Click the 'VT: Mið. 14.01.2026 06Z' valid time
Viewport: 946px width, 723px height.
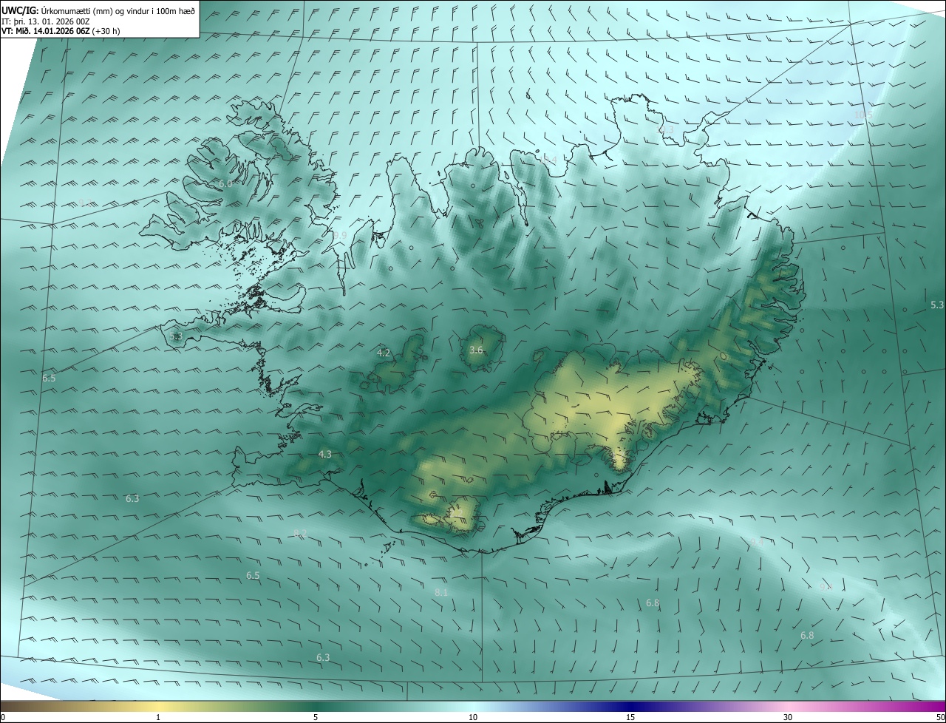point(46,31)
